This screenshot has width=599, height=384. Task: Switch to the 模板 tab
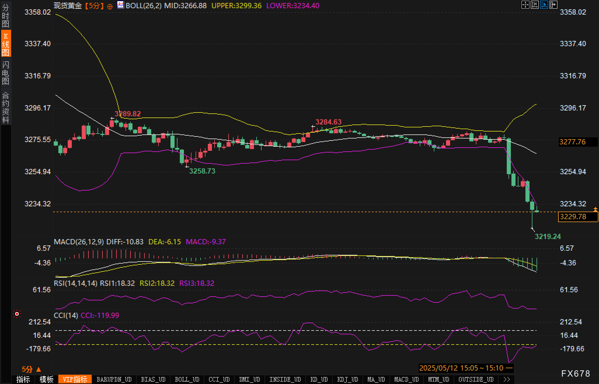46,379
